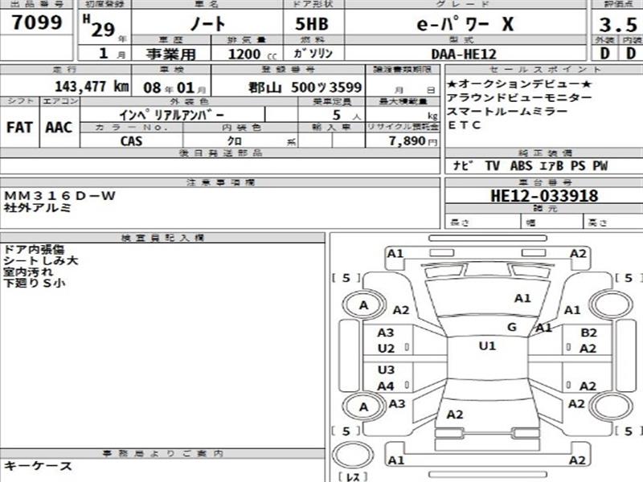Select the U3 mark on the door
This screenshot has width=643, height=482.
[x=386, y=370]
